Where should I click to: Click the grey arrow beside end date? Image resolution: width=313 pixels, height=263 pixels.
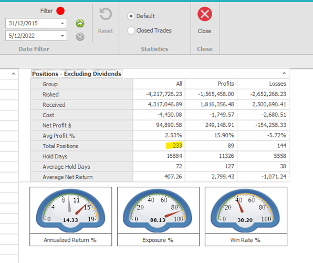[80, 37]
